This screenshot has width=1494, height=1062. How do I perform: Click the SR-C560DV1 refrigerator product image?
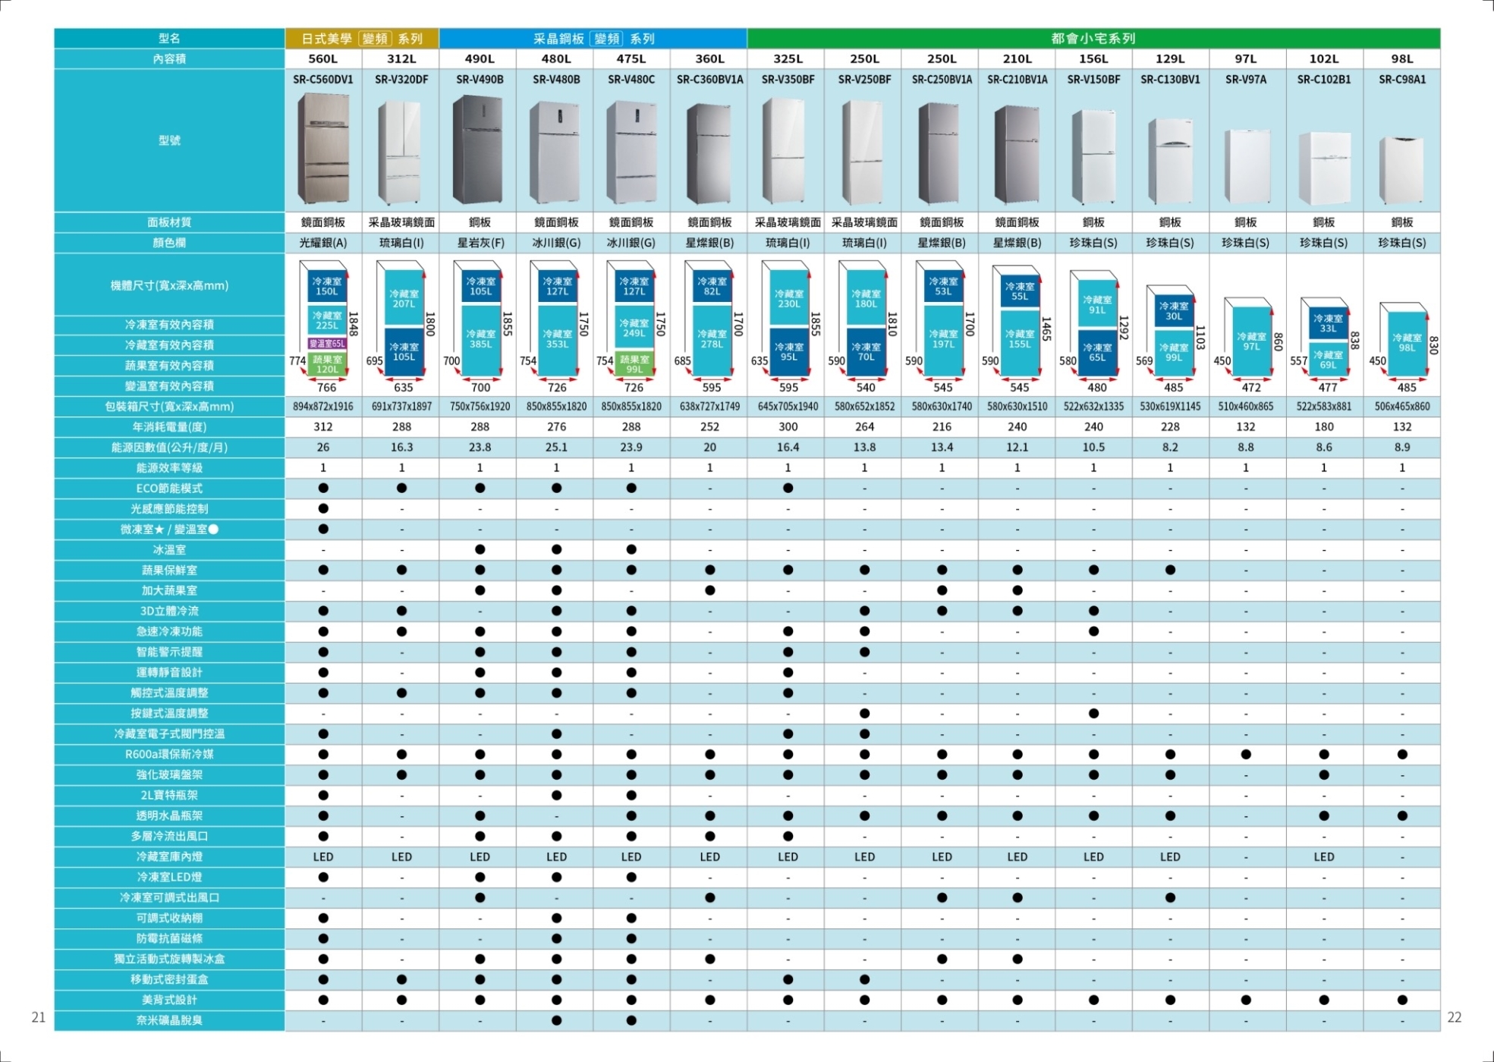click(x=324, y=149)
